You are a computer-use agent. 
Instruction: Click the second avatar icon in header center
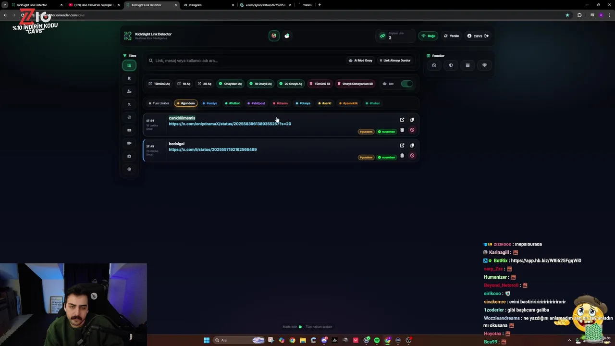pyautogui.click(x=287, y=36)
